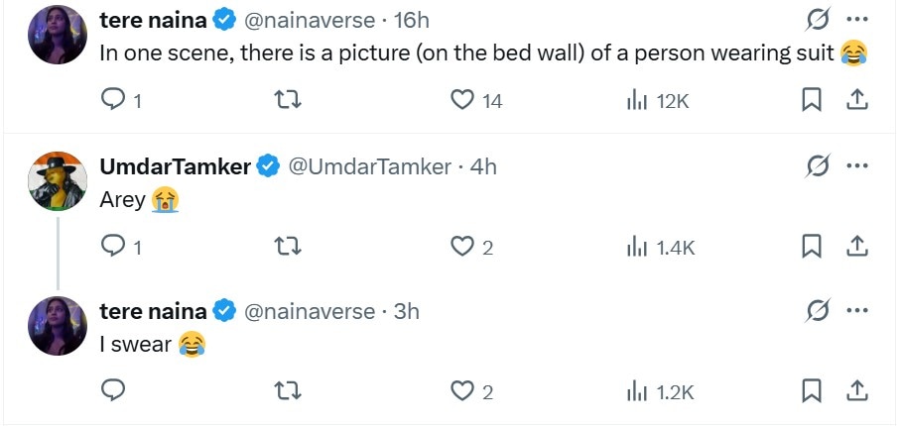
Task: Click the @nainaverse handle in top tweet
Action: click(x=308, y=19)
